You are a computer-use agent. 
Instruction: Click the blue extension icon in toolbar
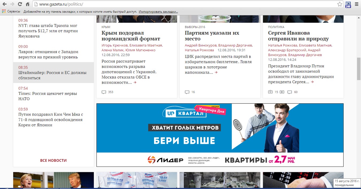[348, 5]
